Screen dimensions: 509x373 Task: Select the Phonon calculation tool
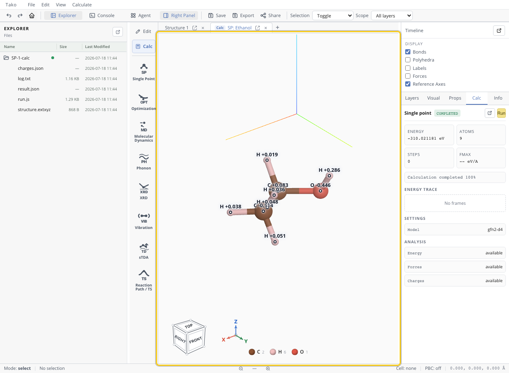[144, 162]
